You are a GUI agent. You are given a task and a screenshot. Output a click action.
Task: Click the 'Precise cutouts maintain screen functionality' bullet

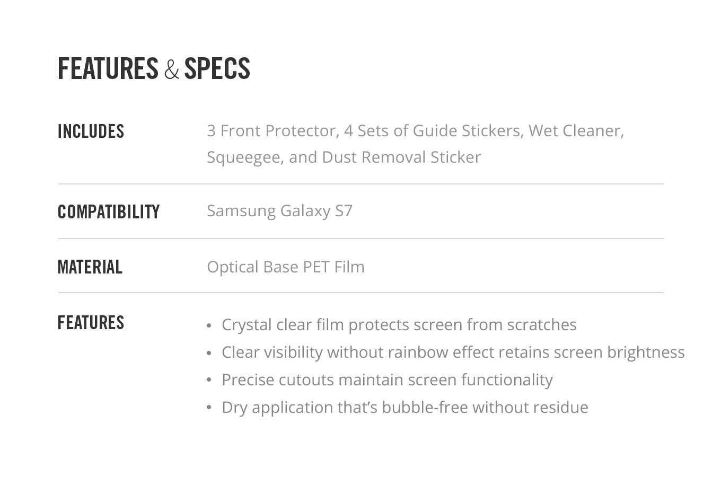coord(387,379)
